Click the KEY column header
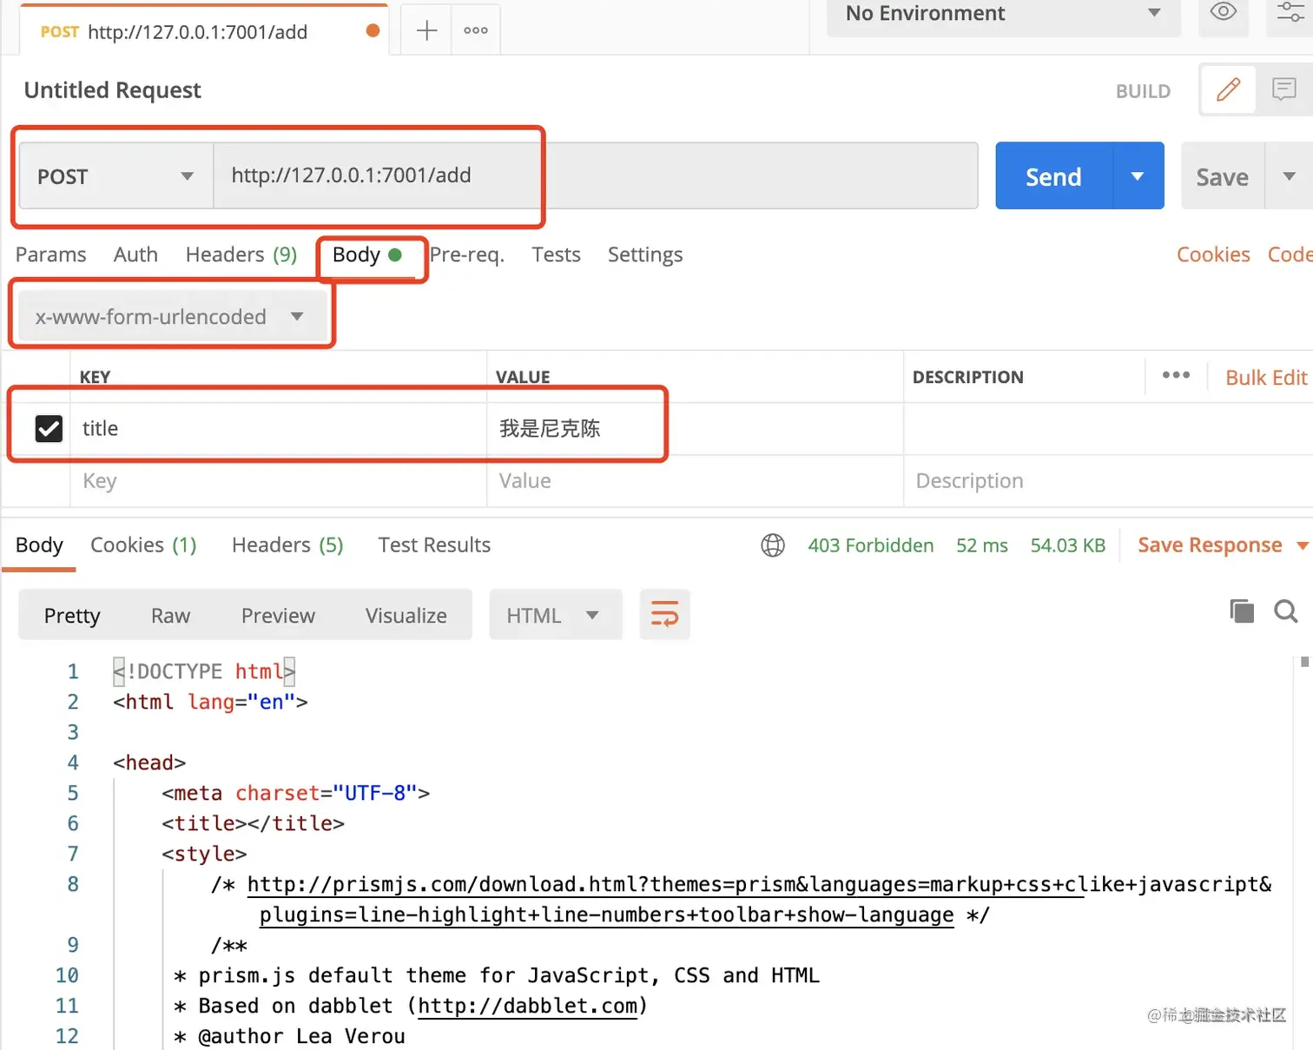 coord(95,377)
